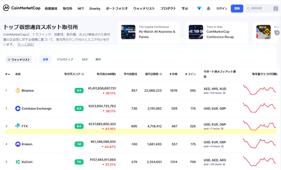Open the WEB 3.0 banner thumbnail
Image resolution: width=281 pixels, height=170 pixels.
263,32
